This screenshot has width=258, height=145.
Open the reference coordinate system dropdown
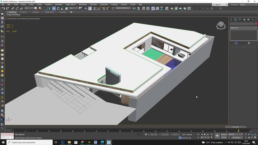[73, 8]
